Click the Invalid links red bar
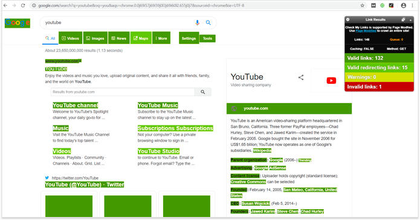The image size is (420, 220). coord(379,87)
